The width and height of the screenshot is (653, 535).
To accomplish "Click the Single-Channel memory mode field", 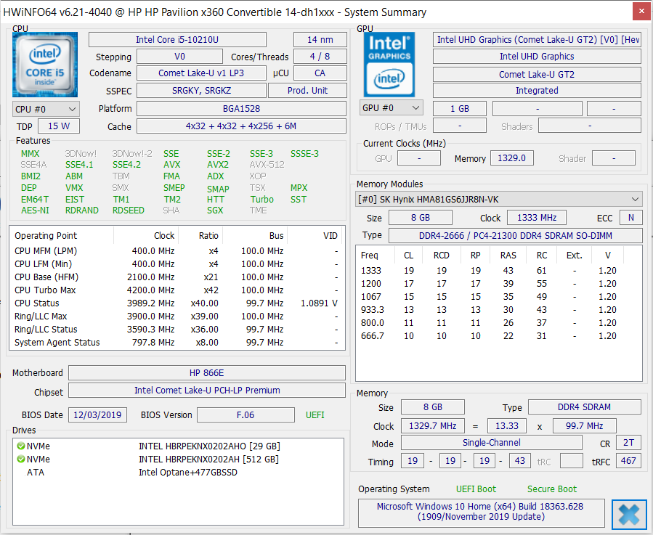I will click(x=492, y=443).
